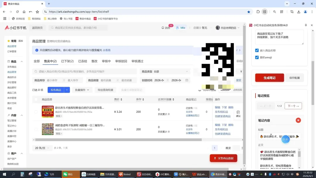
Task: Sort by 近30天销量 column arrows
Action: [x=173, y=99]
